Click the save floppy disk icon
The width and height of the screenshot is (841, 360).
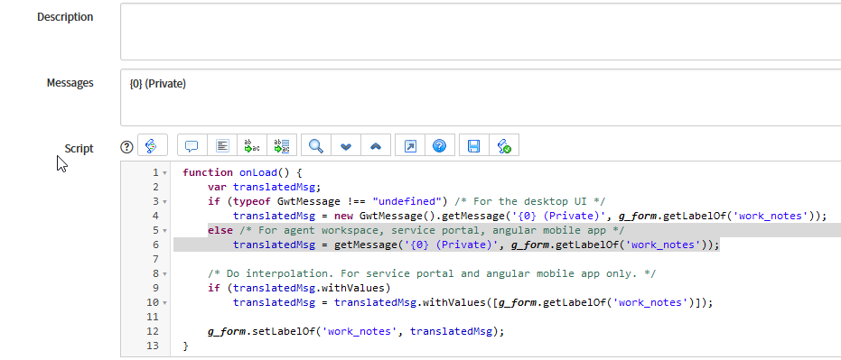473,145
